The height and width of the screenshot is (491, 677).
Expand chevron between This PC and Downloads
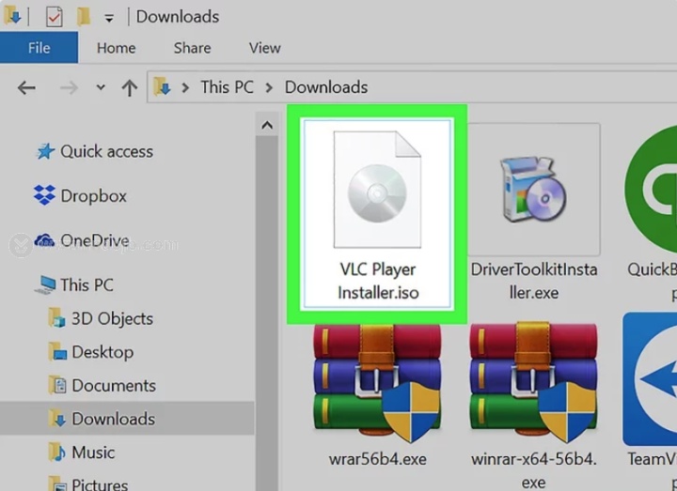(270, 88)
